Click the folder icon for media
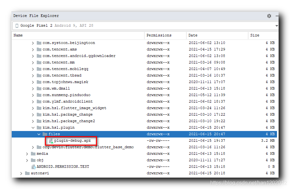The image size is (290, 189). coord(33,153)
